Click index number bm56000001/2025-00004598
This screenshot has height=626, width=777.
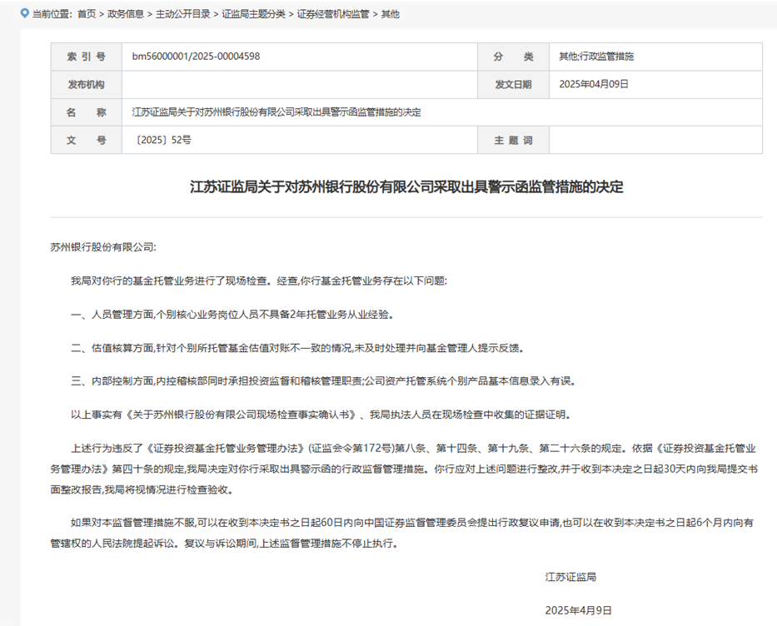tap(196, 57)
